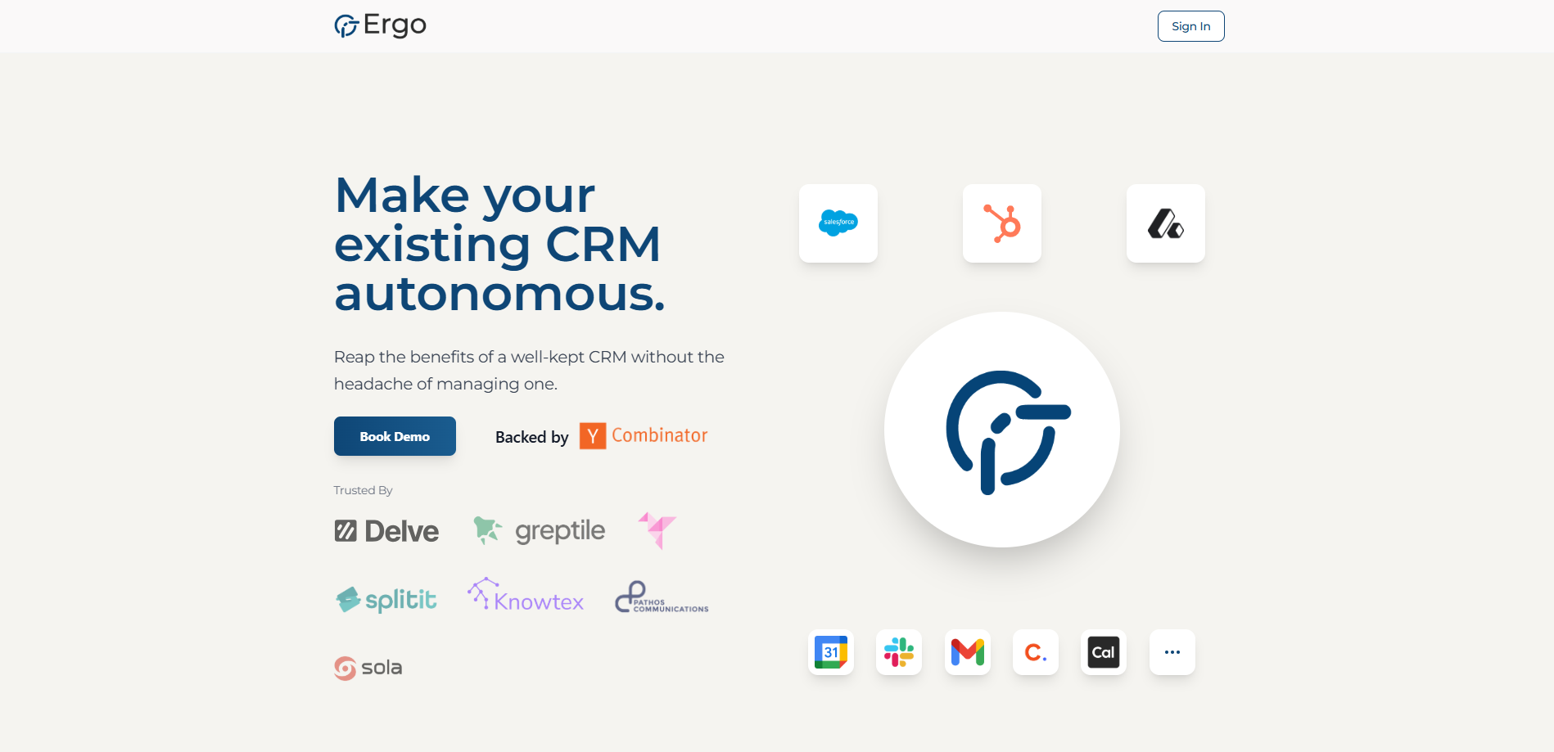Click the splitit logo
The width and height of the screenshot is (1554, 752).
pyautogui.click(x=386, y=599)
